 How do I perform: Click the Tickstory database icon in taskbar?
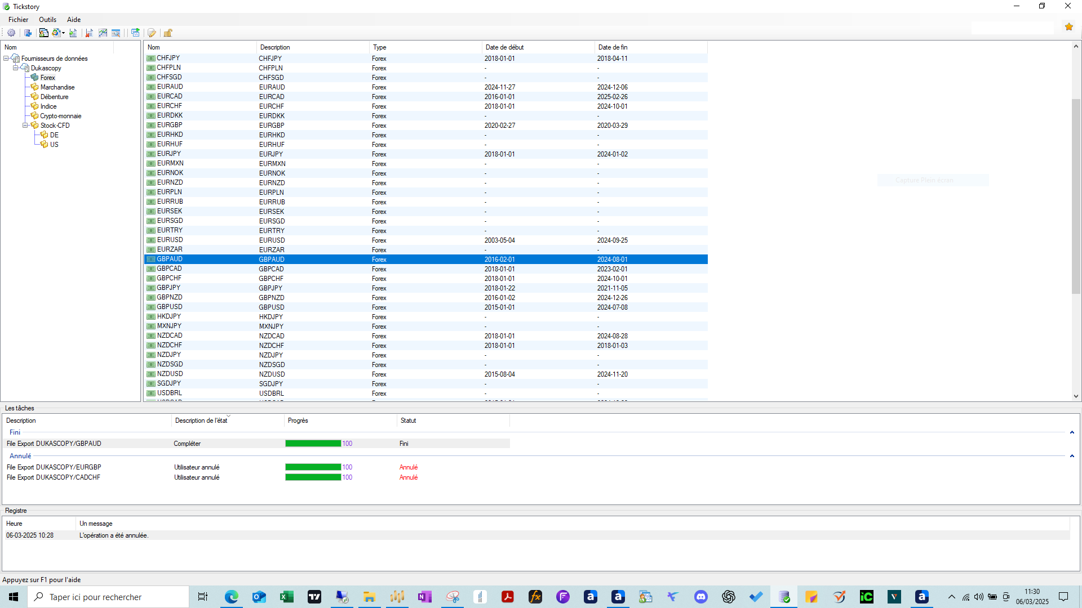pyautogui.click(x=784, y=597)
